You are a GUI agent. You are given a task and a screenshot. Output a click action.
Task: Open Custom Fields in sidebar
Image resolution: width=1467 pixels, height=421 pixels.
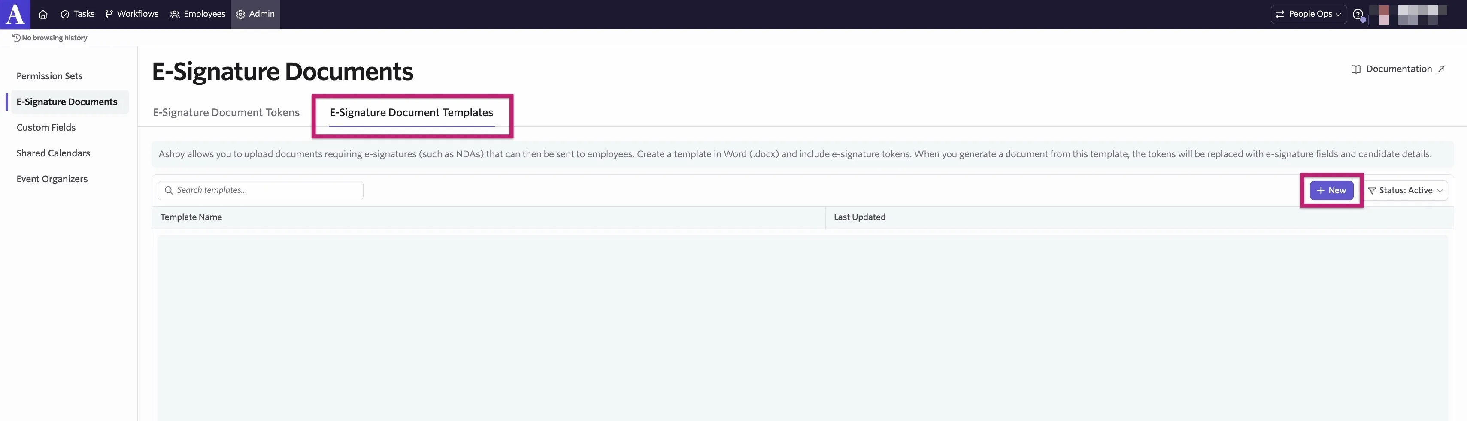click(46, 127)
